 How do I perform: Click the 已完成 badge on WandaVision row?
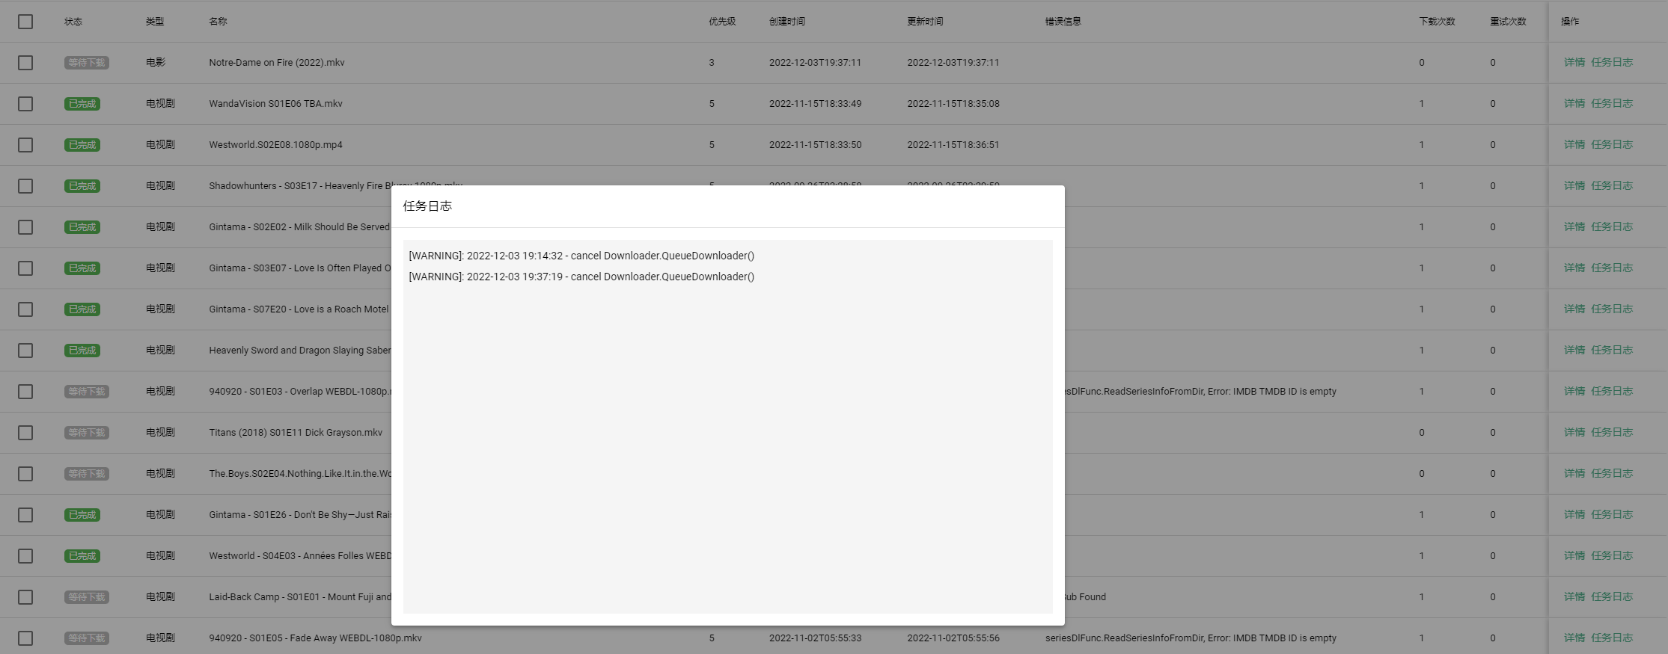click(x=82, y=104)
